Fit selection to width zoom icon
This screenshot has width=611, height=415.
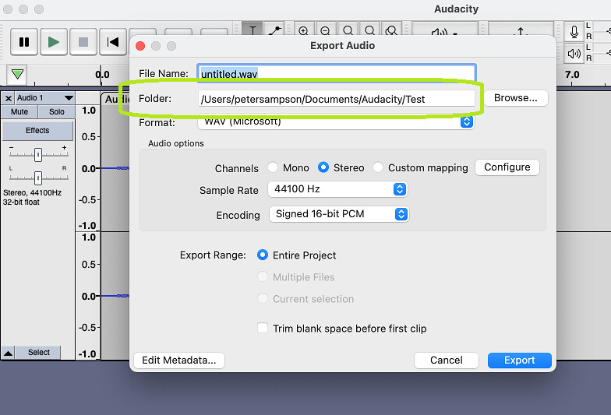coord(348,30)
